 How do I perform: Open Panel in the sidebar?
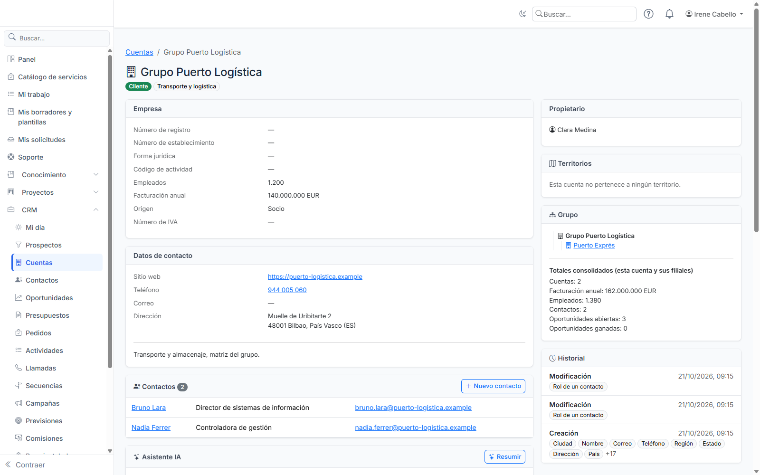tap(27, 59)
